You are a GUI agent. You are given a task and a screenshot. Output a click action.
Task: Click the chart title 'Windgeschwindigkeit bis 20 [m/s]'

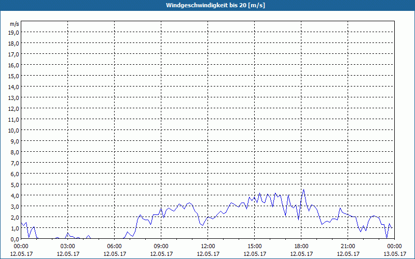[215, 5]
